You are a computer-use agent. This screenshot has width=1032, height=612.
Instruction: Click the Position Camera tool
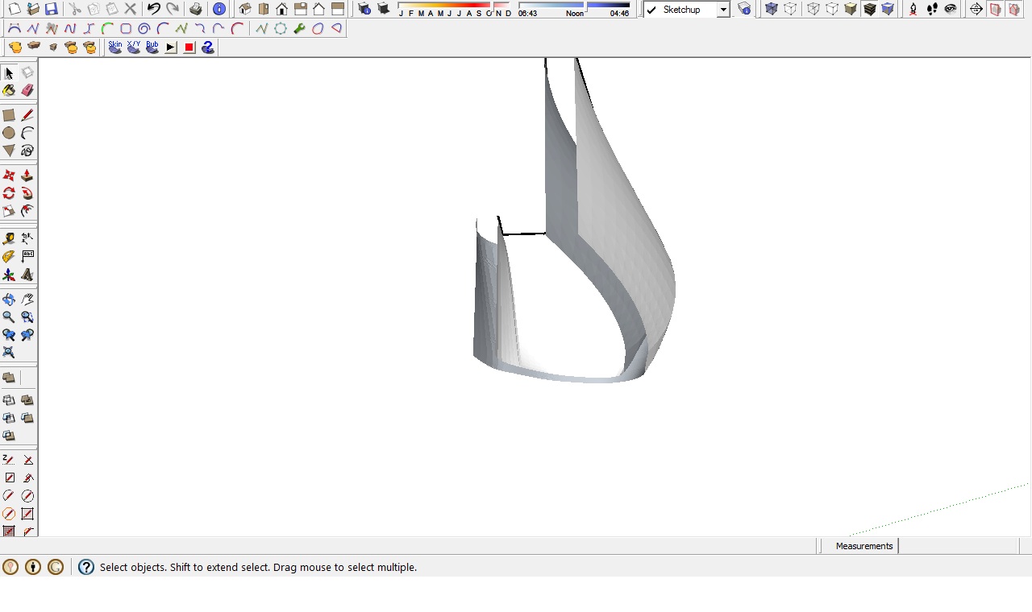[913, 10]
